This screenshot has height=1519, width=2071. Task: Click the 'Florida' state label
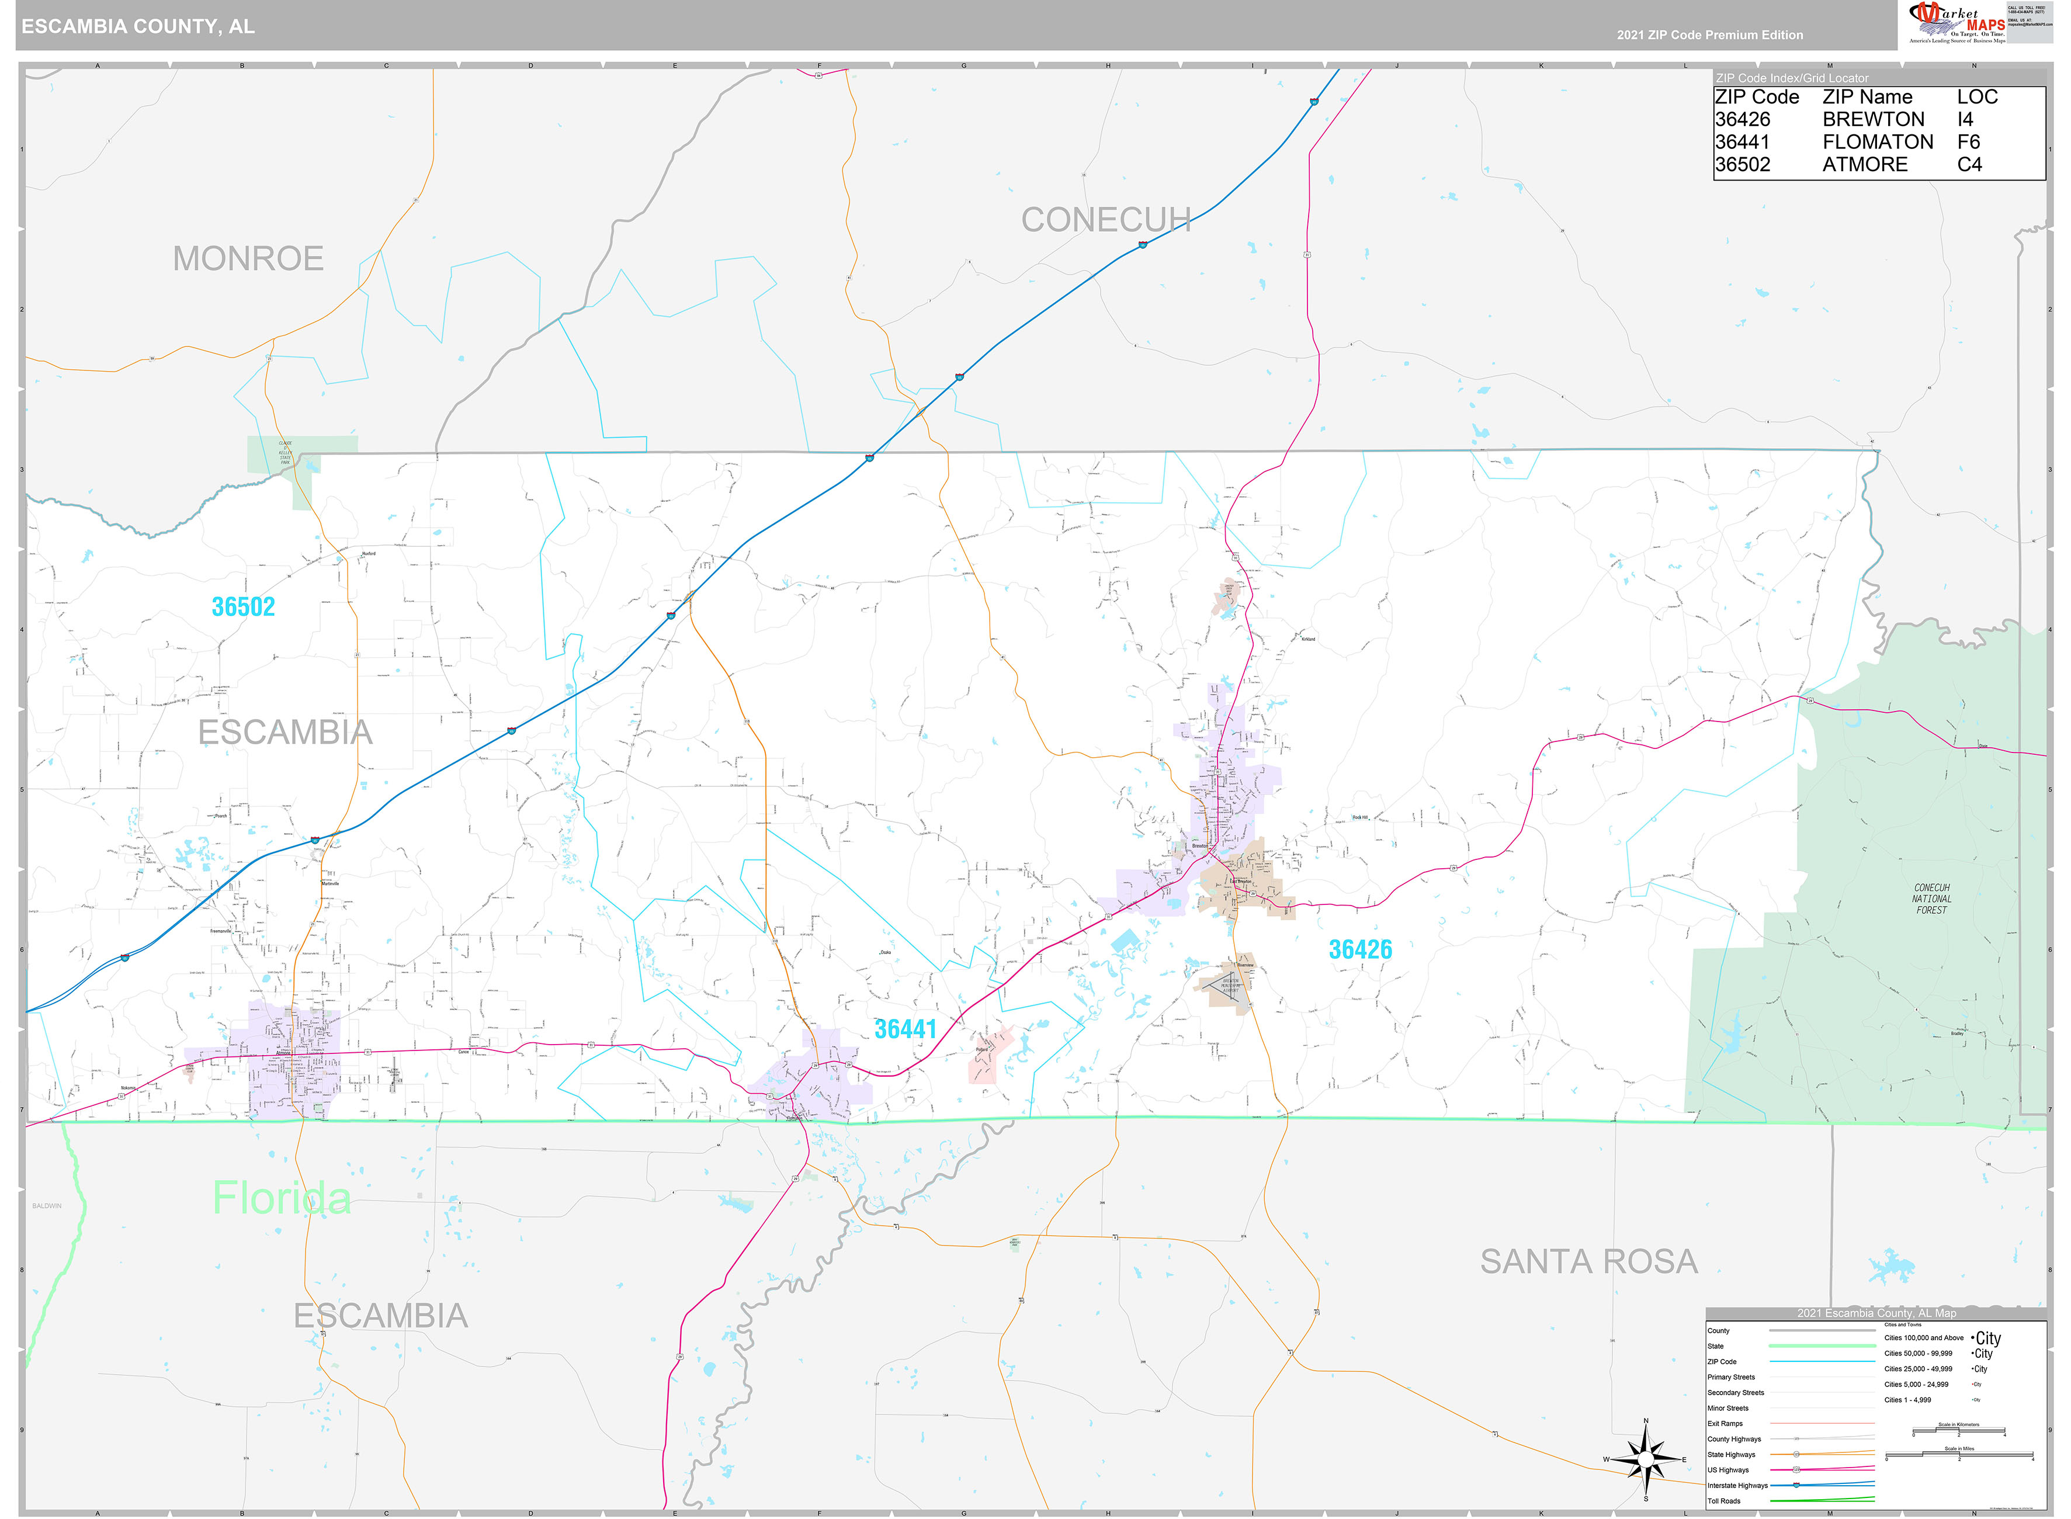[x=281, y=1198]
